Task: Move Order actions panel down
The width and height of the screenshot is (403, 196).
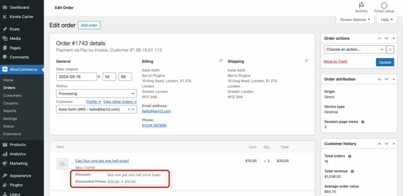Action: click(387, 38)
